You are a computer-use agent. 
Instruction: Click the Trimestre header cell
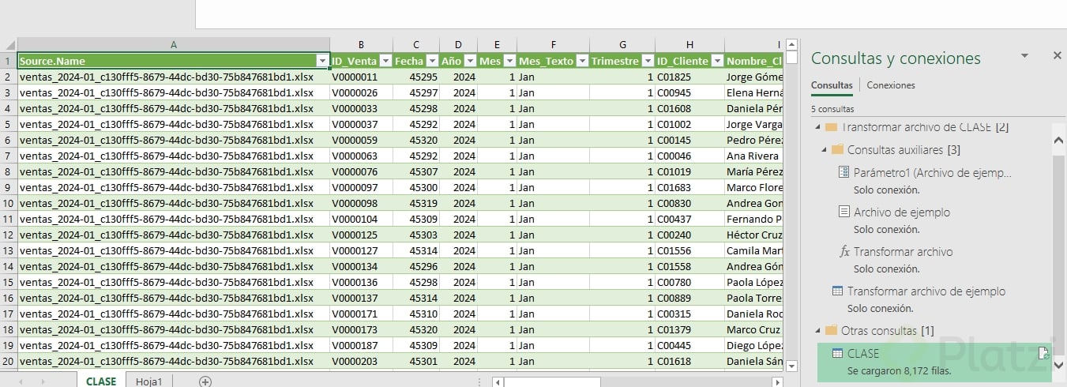click(x=622, y=61)
